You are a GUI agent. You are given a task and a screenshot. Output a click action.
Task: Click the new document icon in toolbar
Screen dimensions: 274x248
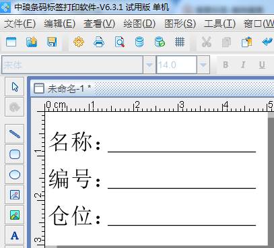tap(11, 42)
